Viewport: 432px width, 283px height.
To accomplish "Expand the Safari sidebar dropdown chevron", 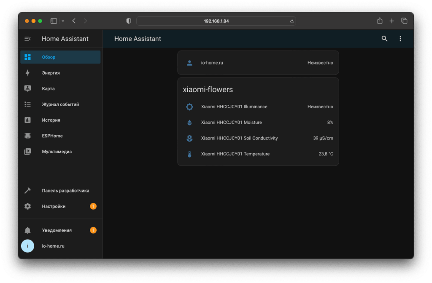I will [x=63, y=21].
